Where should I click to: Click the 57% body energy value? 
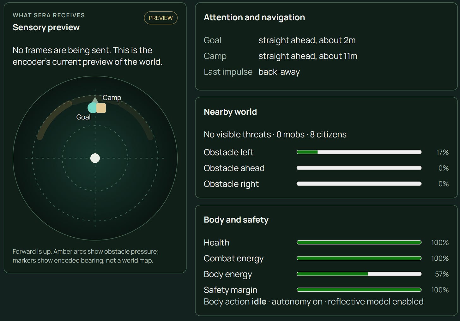(x=442, y=274)
